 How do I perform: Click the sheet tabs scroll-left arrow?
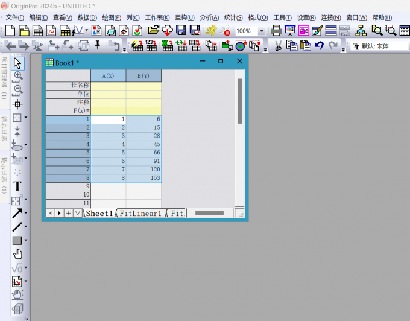pyautogui.click(x=51, y=213)
